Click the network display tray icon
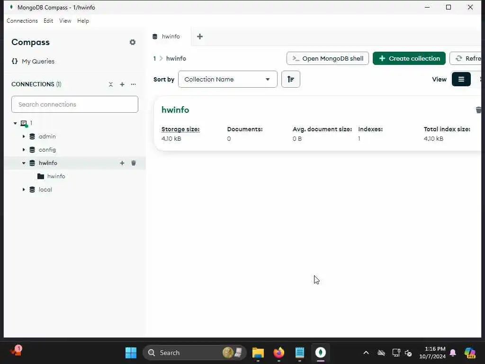This screenshot has height=364, width=485. click(x=396, y=353)
